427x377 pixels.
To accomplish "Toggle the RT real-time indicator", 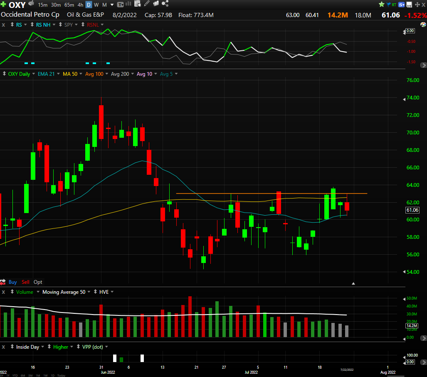I will [x=394, y=5].
